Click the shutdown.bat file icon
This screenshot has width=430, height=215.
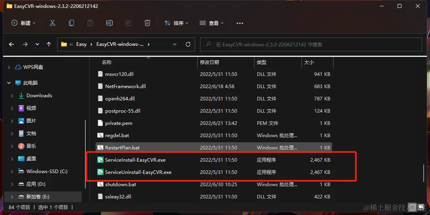pos(100,184)
